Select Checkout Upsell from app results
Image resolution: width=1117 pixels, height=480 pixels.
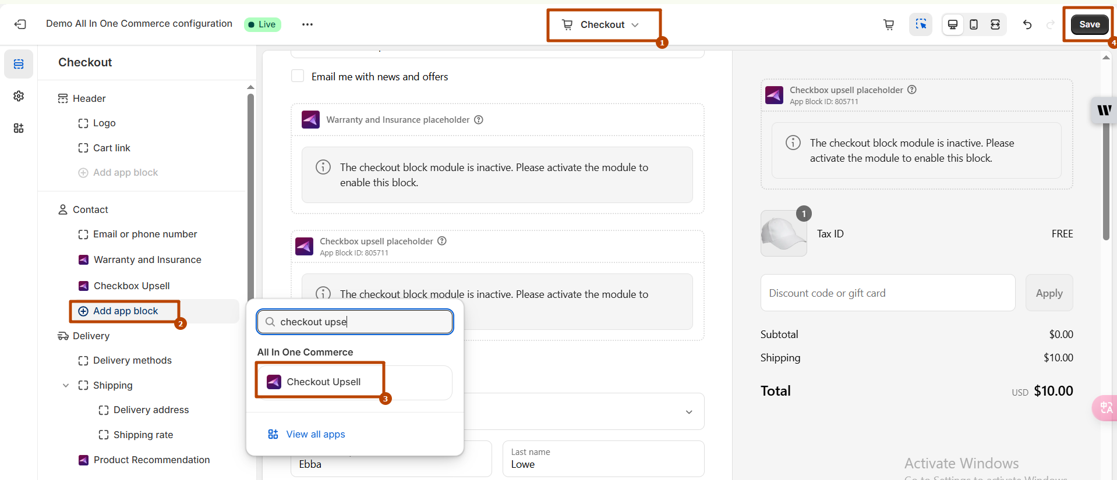coord(323,382)
